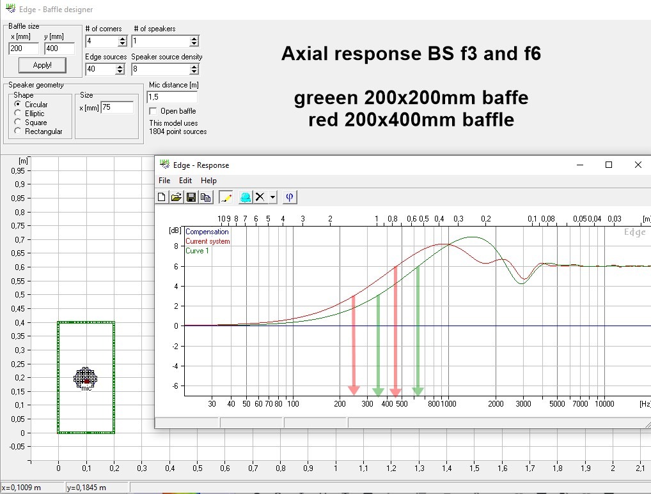Viewport: 651px width, 494px height.
Task: Select the Square shape radio button
Action: pos(17,122)
